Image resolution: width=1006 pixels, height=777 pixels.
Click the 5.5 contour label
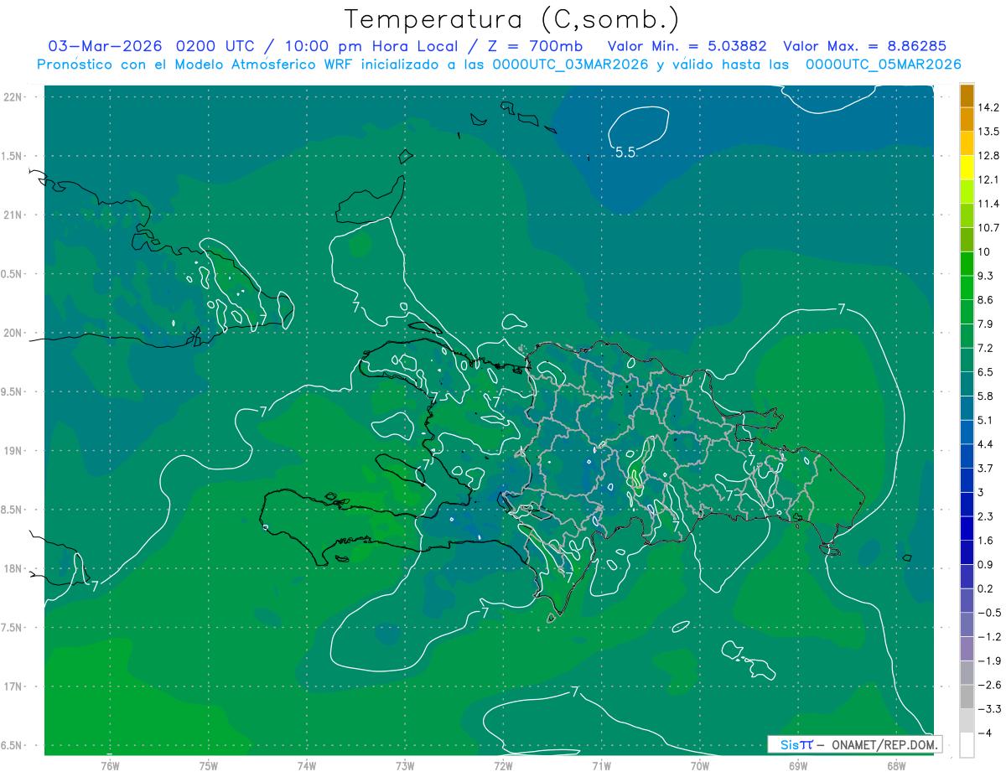tap(625, 153)
